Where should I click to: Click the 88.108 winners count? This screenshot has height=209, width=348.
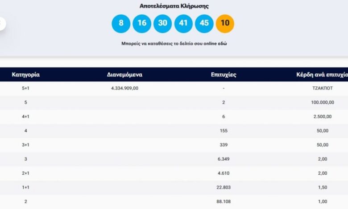pos(223,201)
